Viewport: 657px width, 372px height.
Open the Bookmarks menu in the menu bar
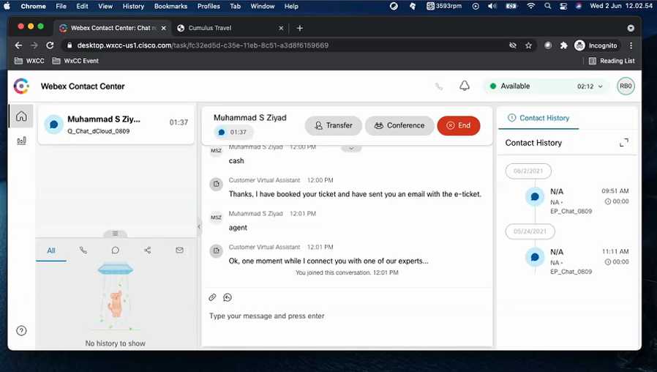coord(170,6)
